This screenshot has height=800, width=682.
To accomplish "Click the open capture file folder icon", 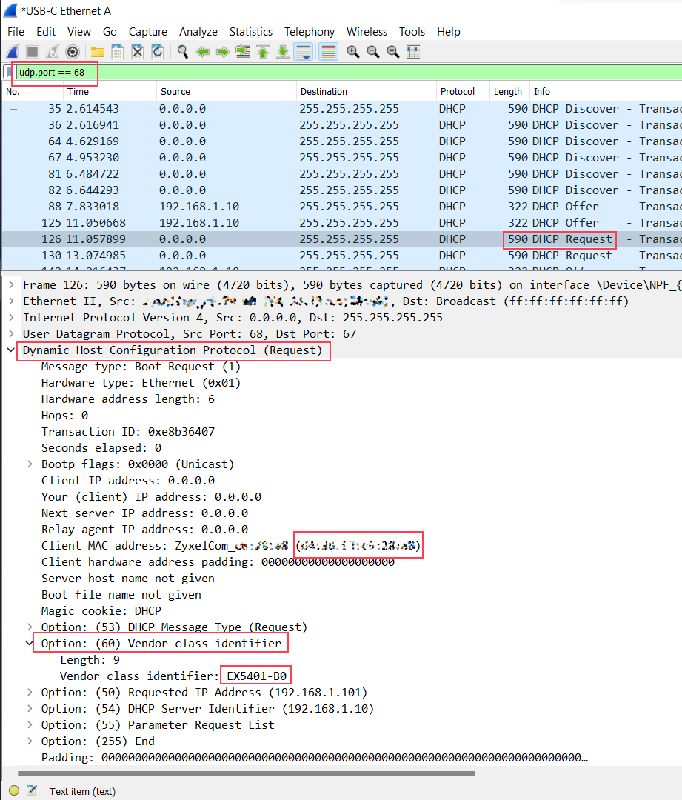I will pos(98,52).
